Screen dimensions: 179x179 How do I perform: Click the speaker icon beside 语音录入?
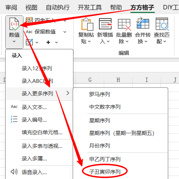pyautogui.click(x=14, y=172)
